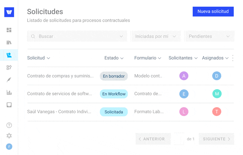Sort by Formulario column header

(x=148, y=58)
